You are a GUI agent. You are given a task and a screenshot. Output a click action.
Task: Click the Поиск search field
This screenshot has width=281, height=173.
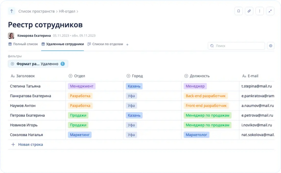click(x=236, y=46)
